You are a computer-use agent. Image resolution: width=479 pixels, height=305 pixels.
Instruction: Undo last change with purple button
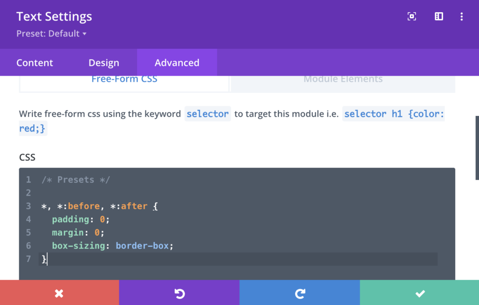click(179, 293)
